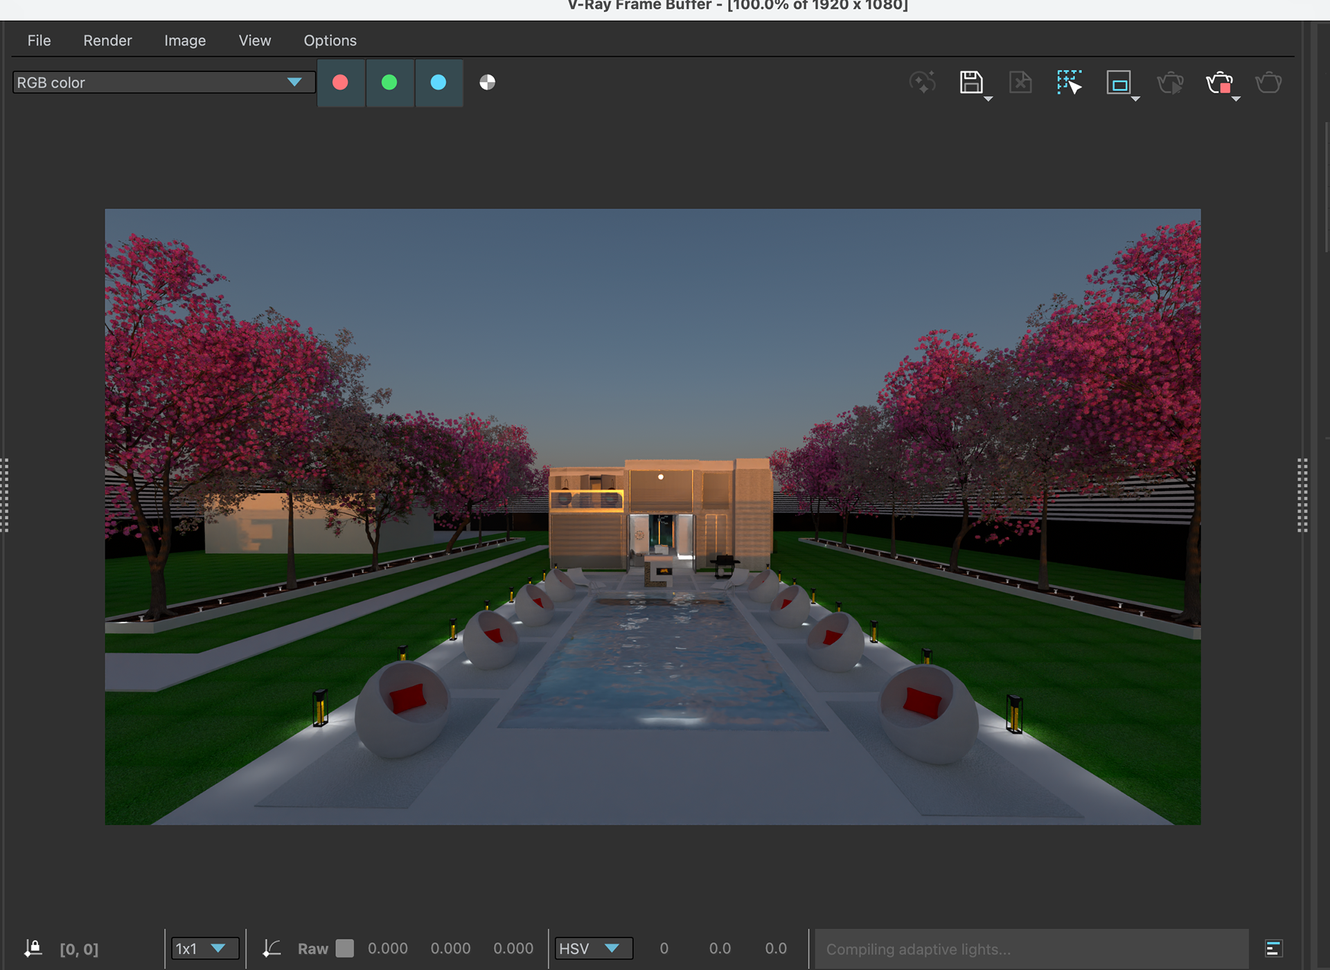Click the gray color swatch beside Raw

(344, 949)
